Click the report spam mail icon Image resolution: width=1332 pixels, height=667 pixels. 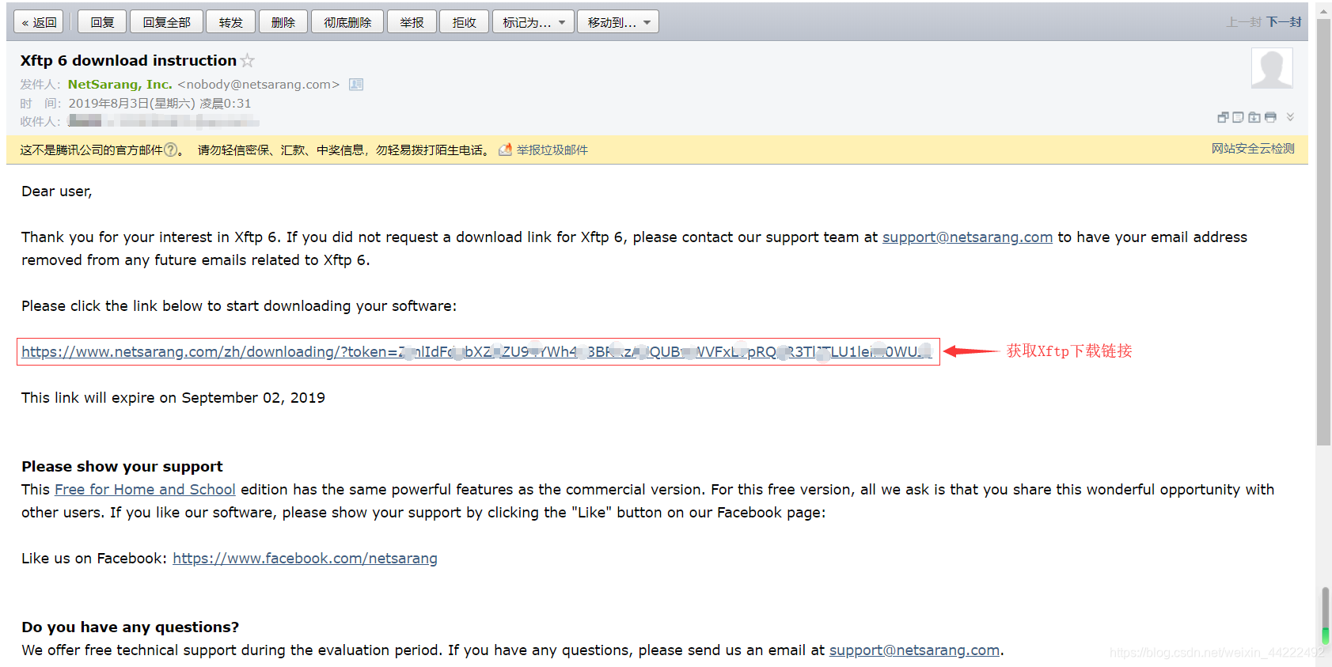pyautogui.click(x=505, y=150)
